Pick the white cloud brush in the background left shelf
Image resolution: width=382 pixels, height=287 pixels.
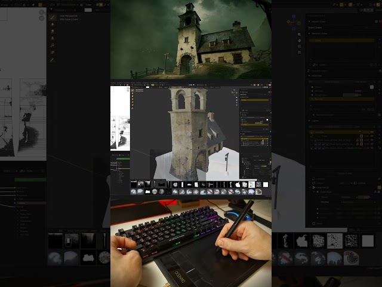coord(88,258)
